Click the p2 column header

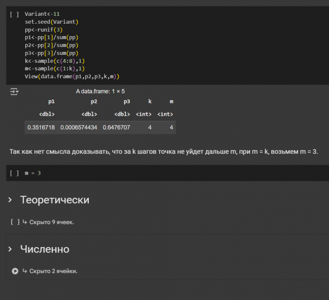pyautogui.click(x=94, y=101)
